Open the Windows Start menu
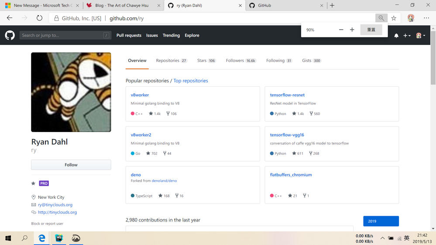 coord(8,238)
